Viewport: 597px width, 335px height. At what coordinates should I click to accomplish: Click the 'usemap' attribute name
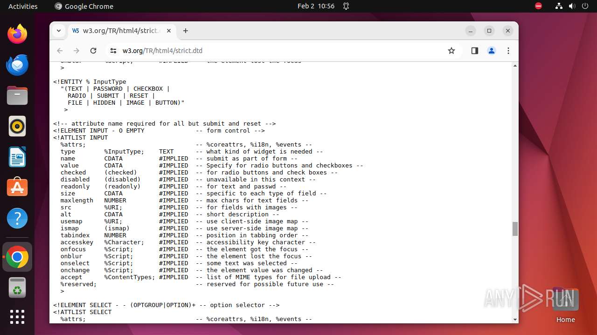71,221
